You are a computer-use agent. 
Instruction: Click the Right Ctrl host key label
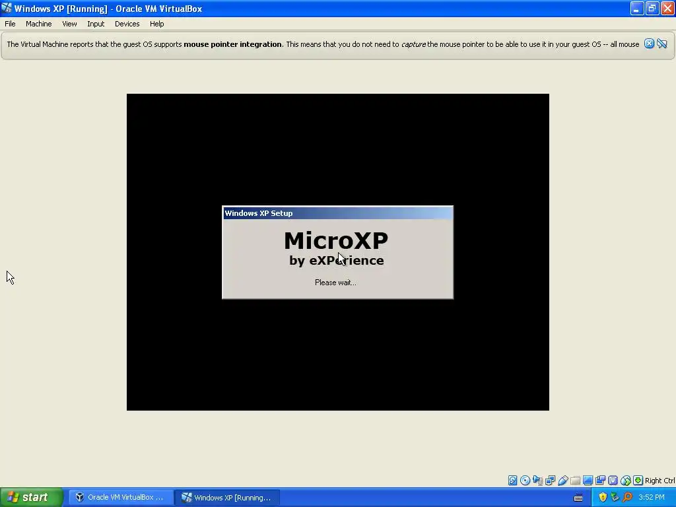(660, 481)
